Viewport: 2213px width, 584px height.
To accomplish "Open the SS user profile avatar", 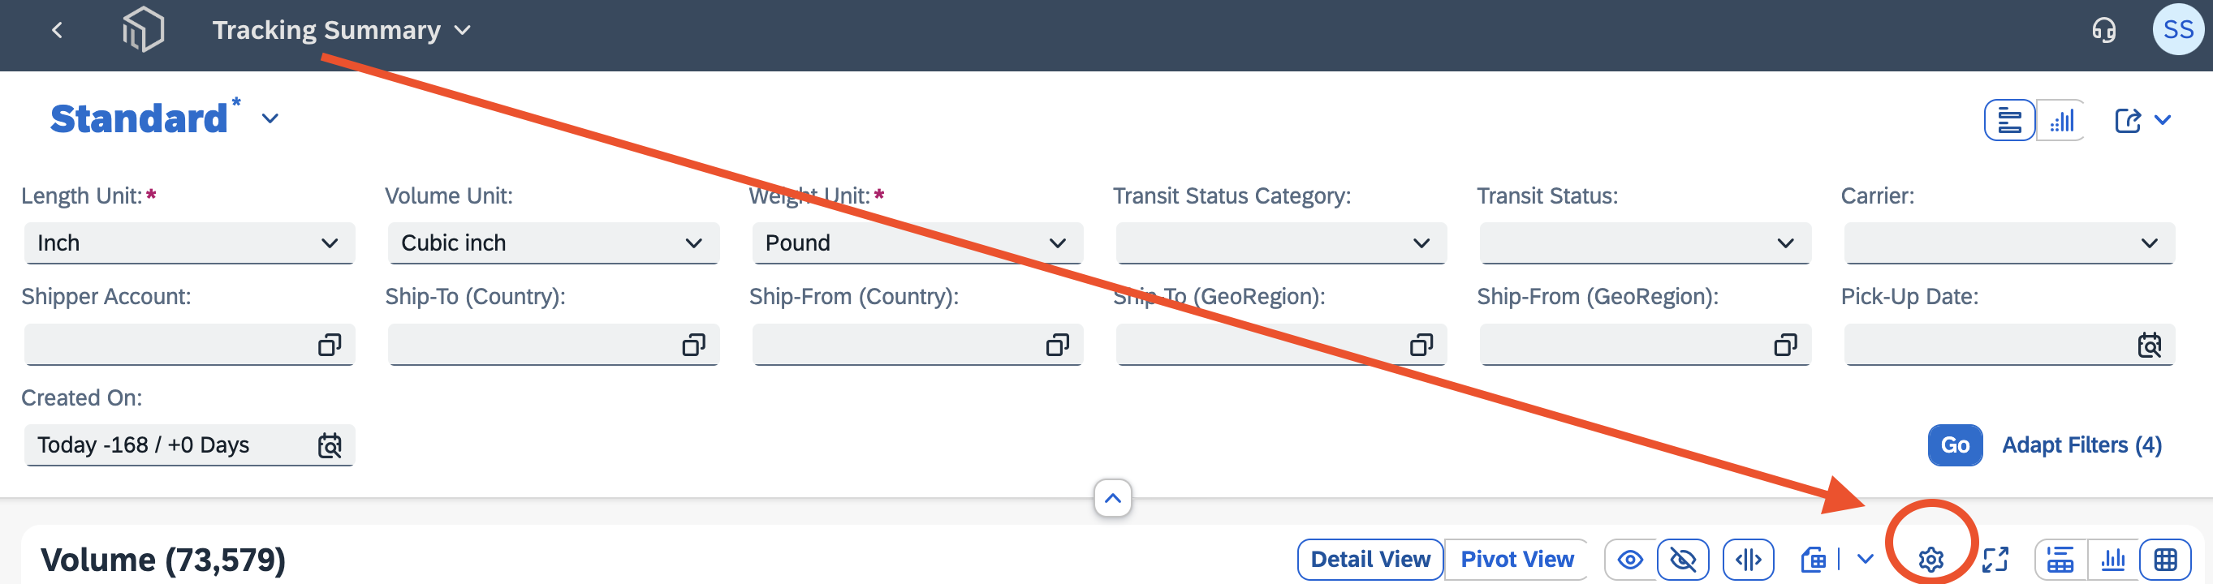I will coord(2178,30).
